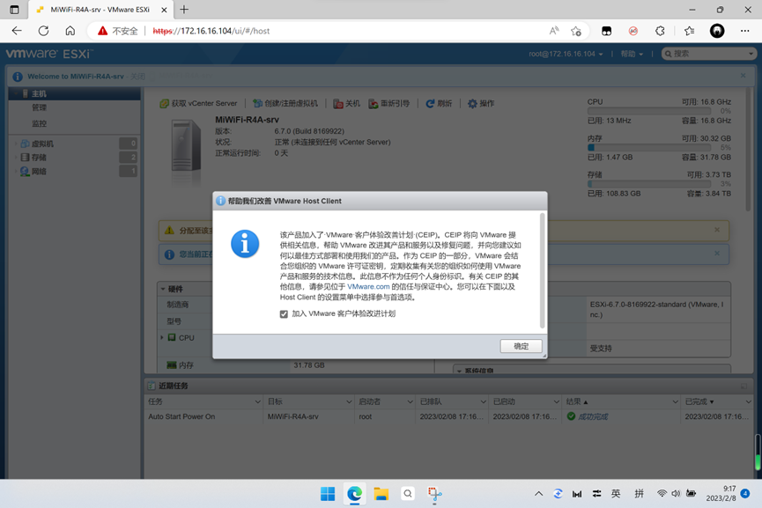This screenshot has width=762, height=508.
Task: Show hidden tray icons chevron
Action: coord(538,494)
